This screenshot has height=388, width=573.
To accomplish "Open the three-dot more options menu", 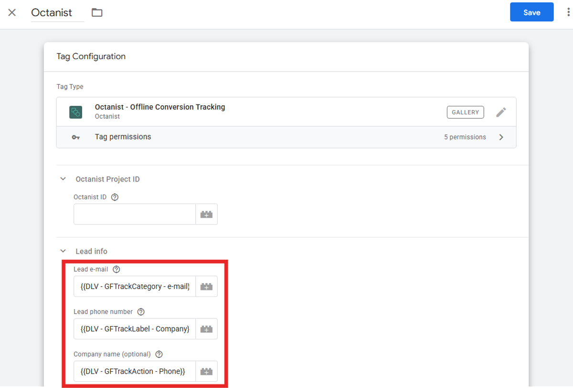I will 568,12.
